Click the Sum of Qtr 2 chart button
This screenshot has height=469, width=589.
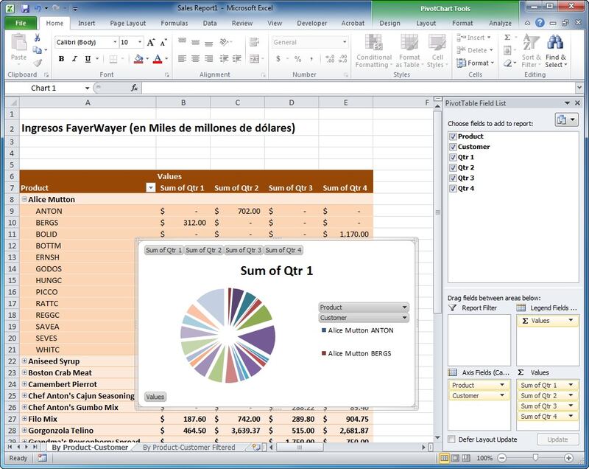coord(203,250)
